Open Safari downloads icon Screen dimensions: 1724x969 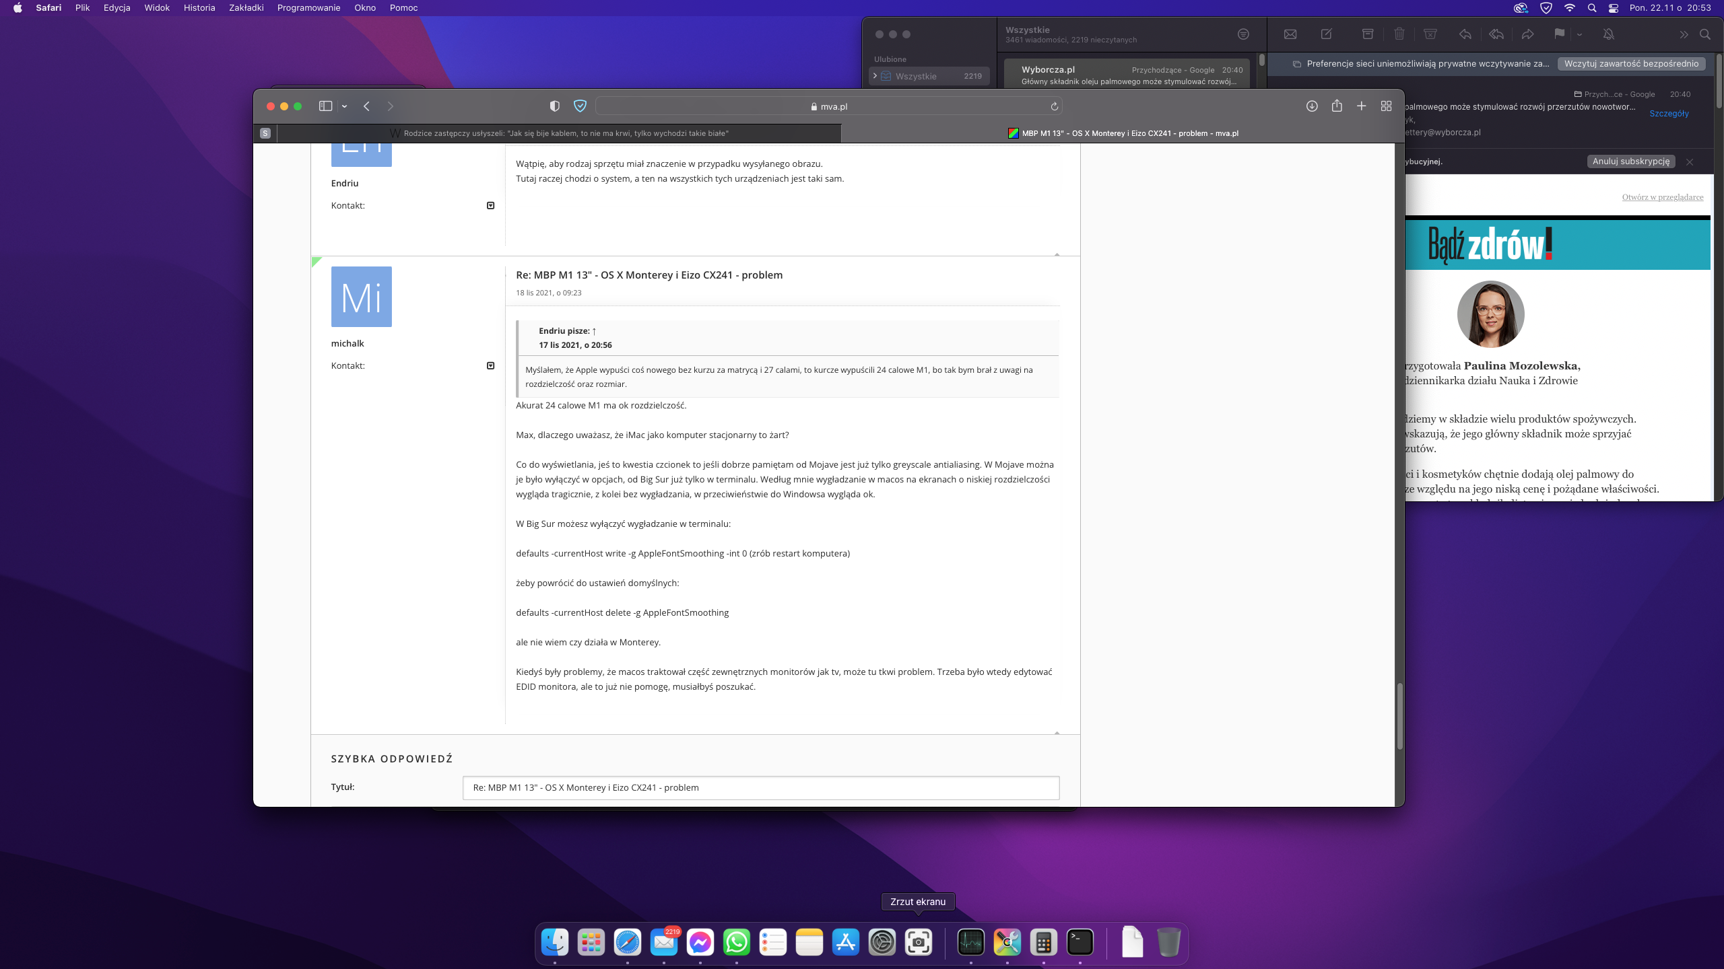click(1312, 106)
